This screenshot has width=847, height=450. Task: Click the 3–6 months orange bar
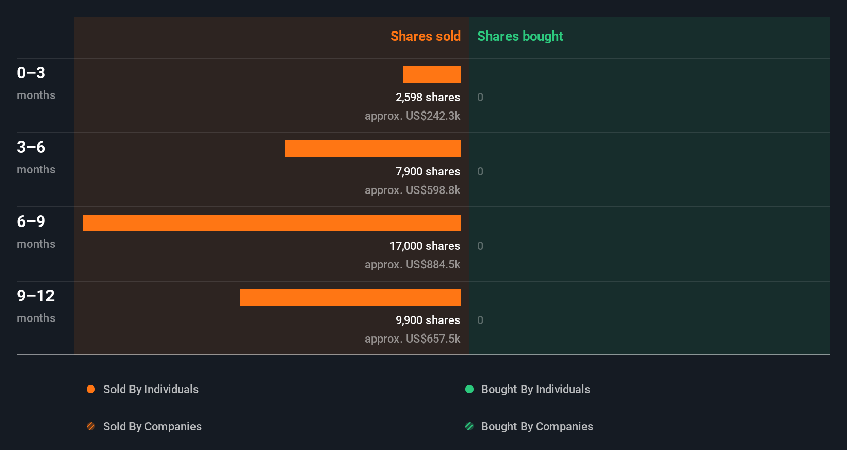372,149
